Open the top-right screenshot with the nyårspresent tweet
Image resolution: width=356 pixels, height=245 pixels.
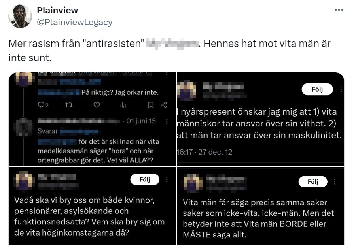pos(261,119)
